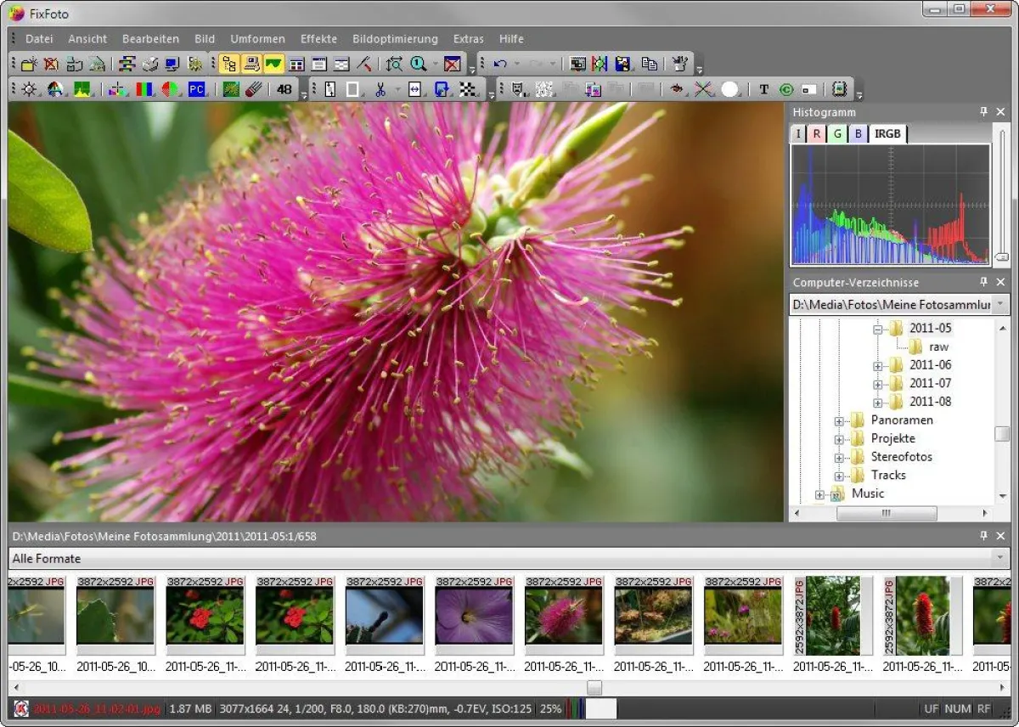
Task: Select the Panoramen folder
Action: tap(901, 420)
